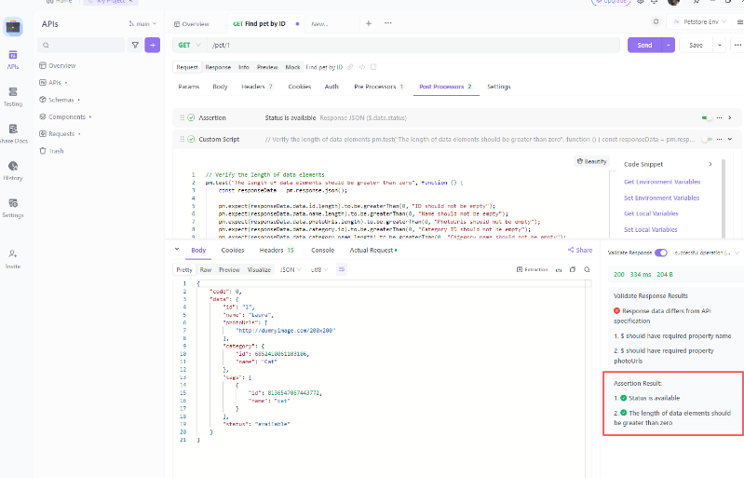Copy response body with the copy icon
The width and height of the screenshot is (744, 478).
(x=573, y=269)
